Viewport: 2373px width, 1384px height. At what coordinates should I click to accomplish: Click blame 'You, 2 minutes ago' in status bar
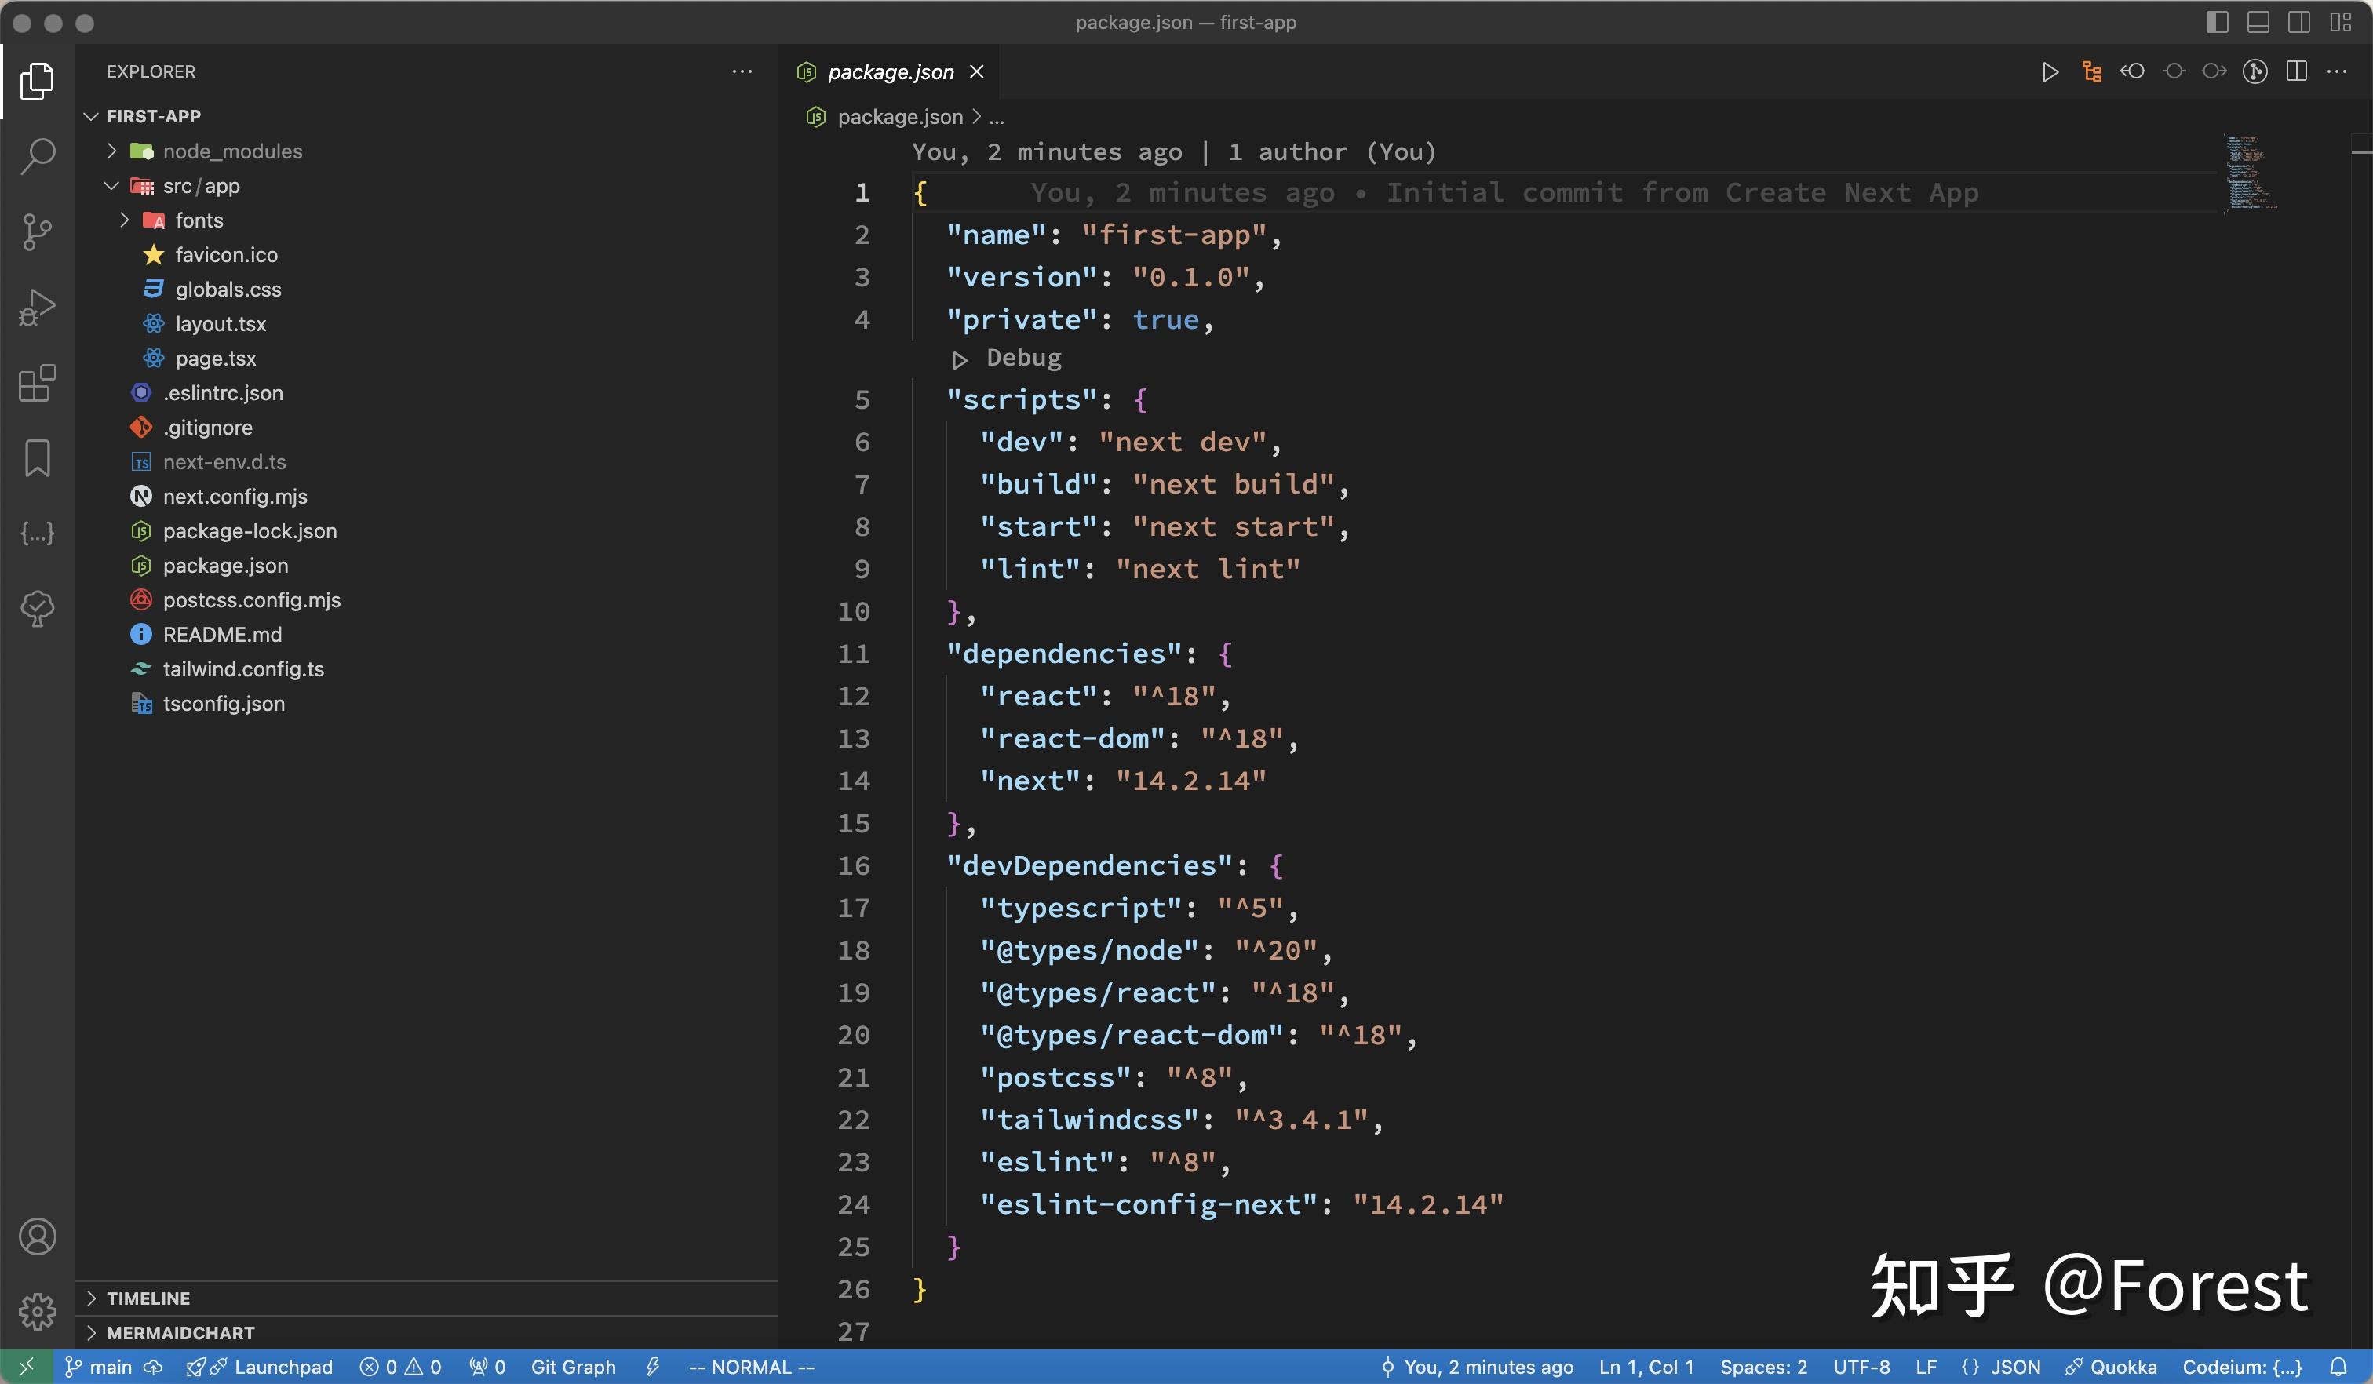1477,1367
